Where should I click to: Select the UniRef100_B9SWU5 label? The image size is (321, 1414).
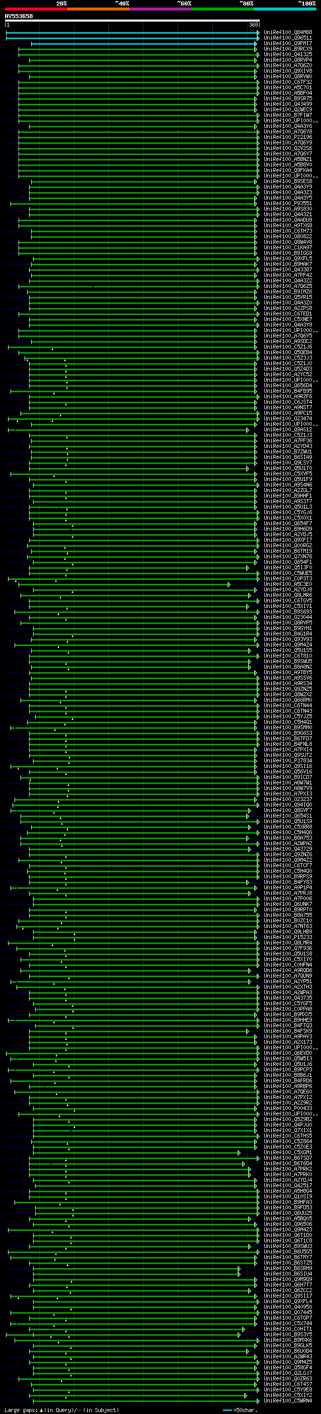pyautogui.click(x=288, y=662)
